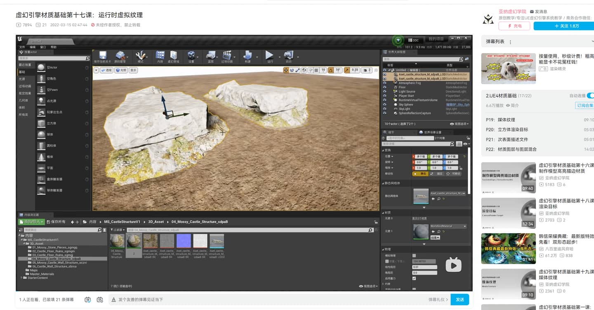Toggle visibility of Atmospheric Fog actor
The height and width of the screenshot is (310, 594).
[385, 83]
